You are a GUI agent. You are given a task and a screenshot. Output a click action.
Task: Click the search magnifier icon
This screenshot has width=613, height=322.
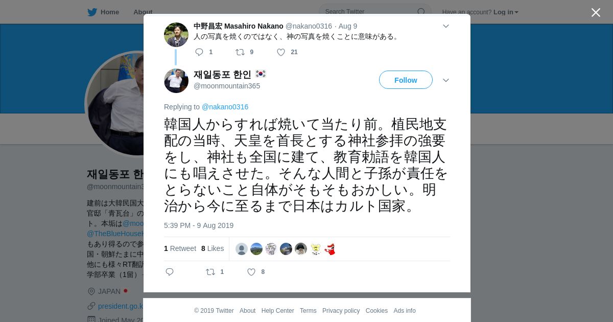point(421,12)
